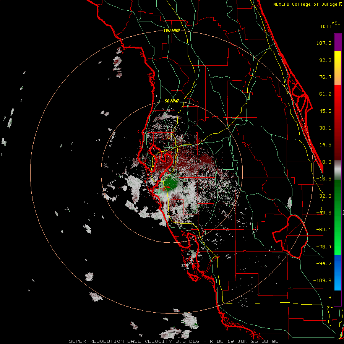Click the 100 NMI range ring label

(172, 30)
